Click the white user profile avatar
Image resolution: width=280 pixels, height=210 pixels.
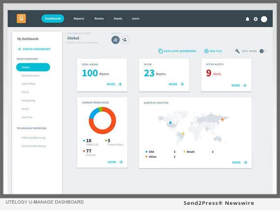tap(264, 19)
